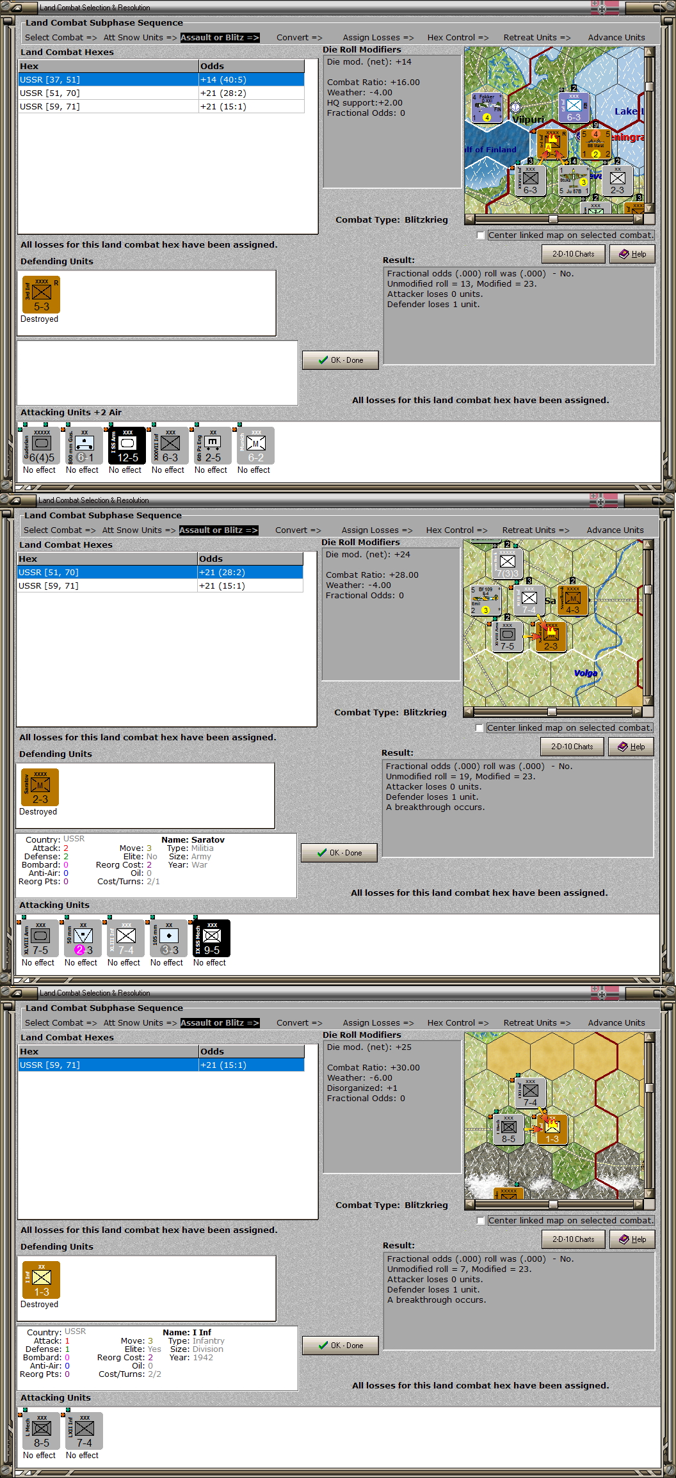The width and height of the screenshot is (676, 1478).
Task: Click Assign Losses => step in middle window
Action: click(x=377, y=530)
